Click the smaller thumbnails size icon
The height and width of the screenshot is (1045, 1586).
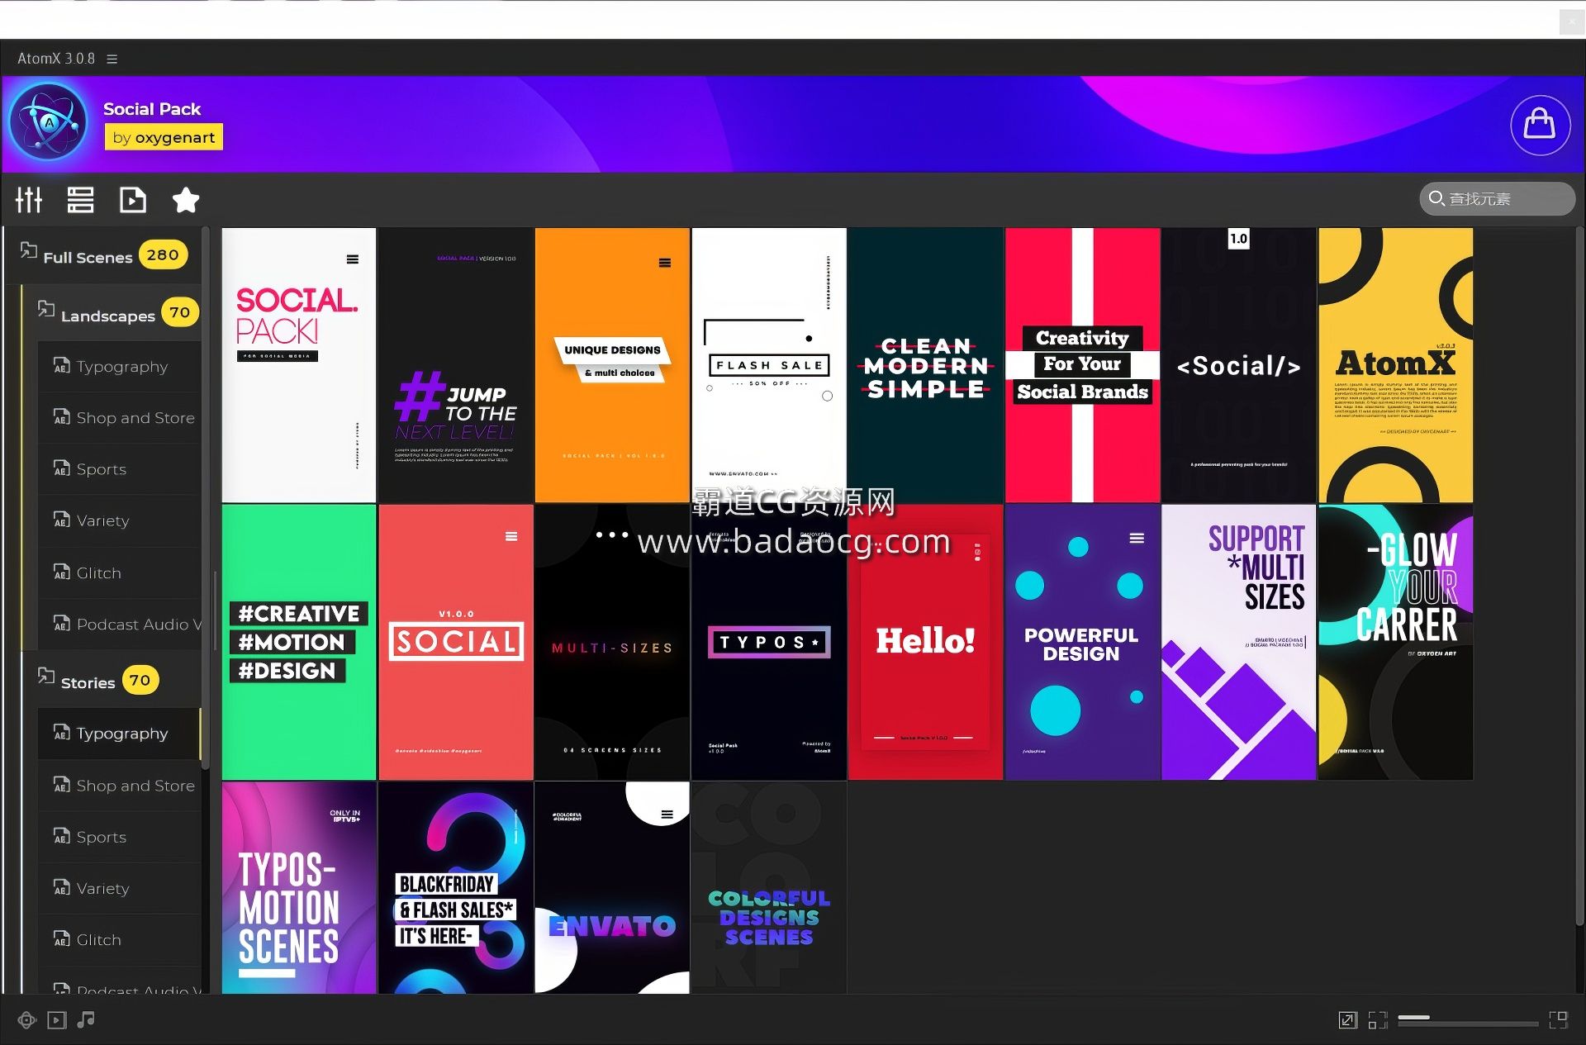(1378, 1020)
